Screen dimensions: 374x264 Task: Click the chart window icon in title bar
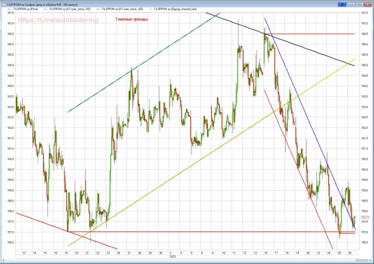[3, 3]
